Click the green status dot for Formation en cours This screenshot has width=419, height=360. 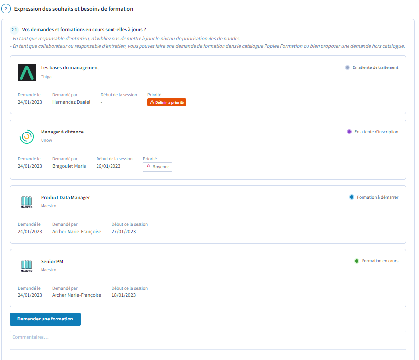click(356, 261)
